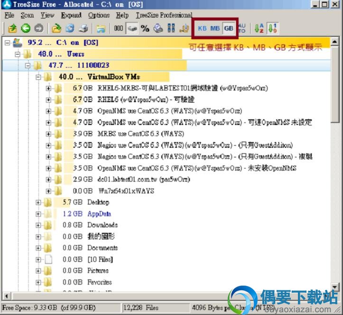This screenshot has width=343, height=315.
Task: Expand the RHEL6-MRBS folder node
Action: [x=48, y=89]
